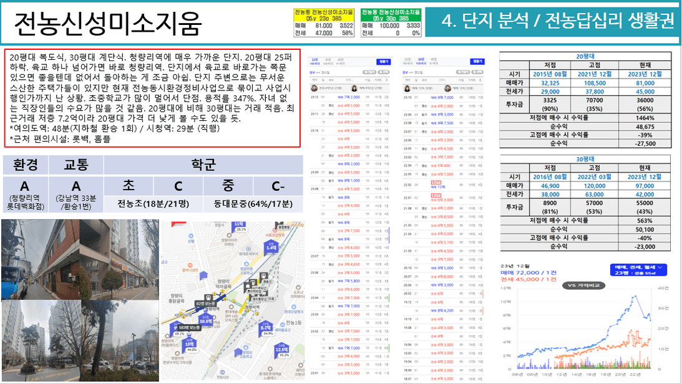Click the 교통 column header
This screenshot has width=682, height=384.
[x=76, y=165]
